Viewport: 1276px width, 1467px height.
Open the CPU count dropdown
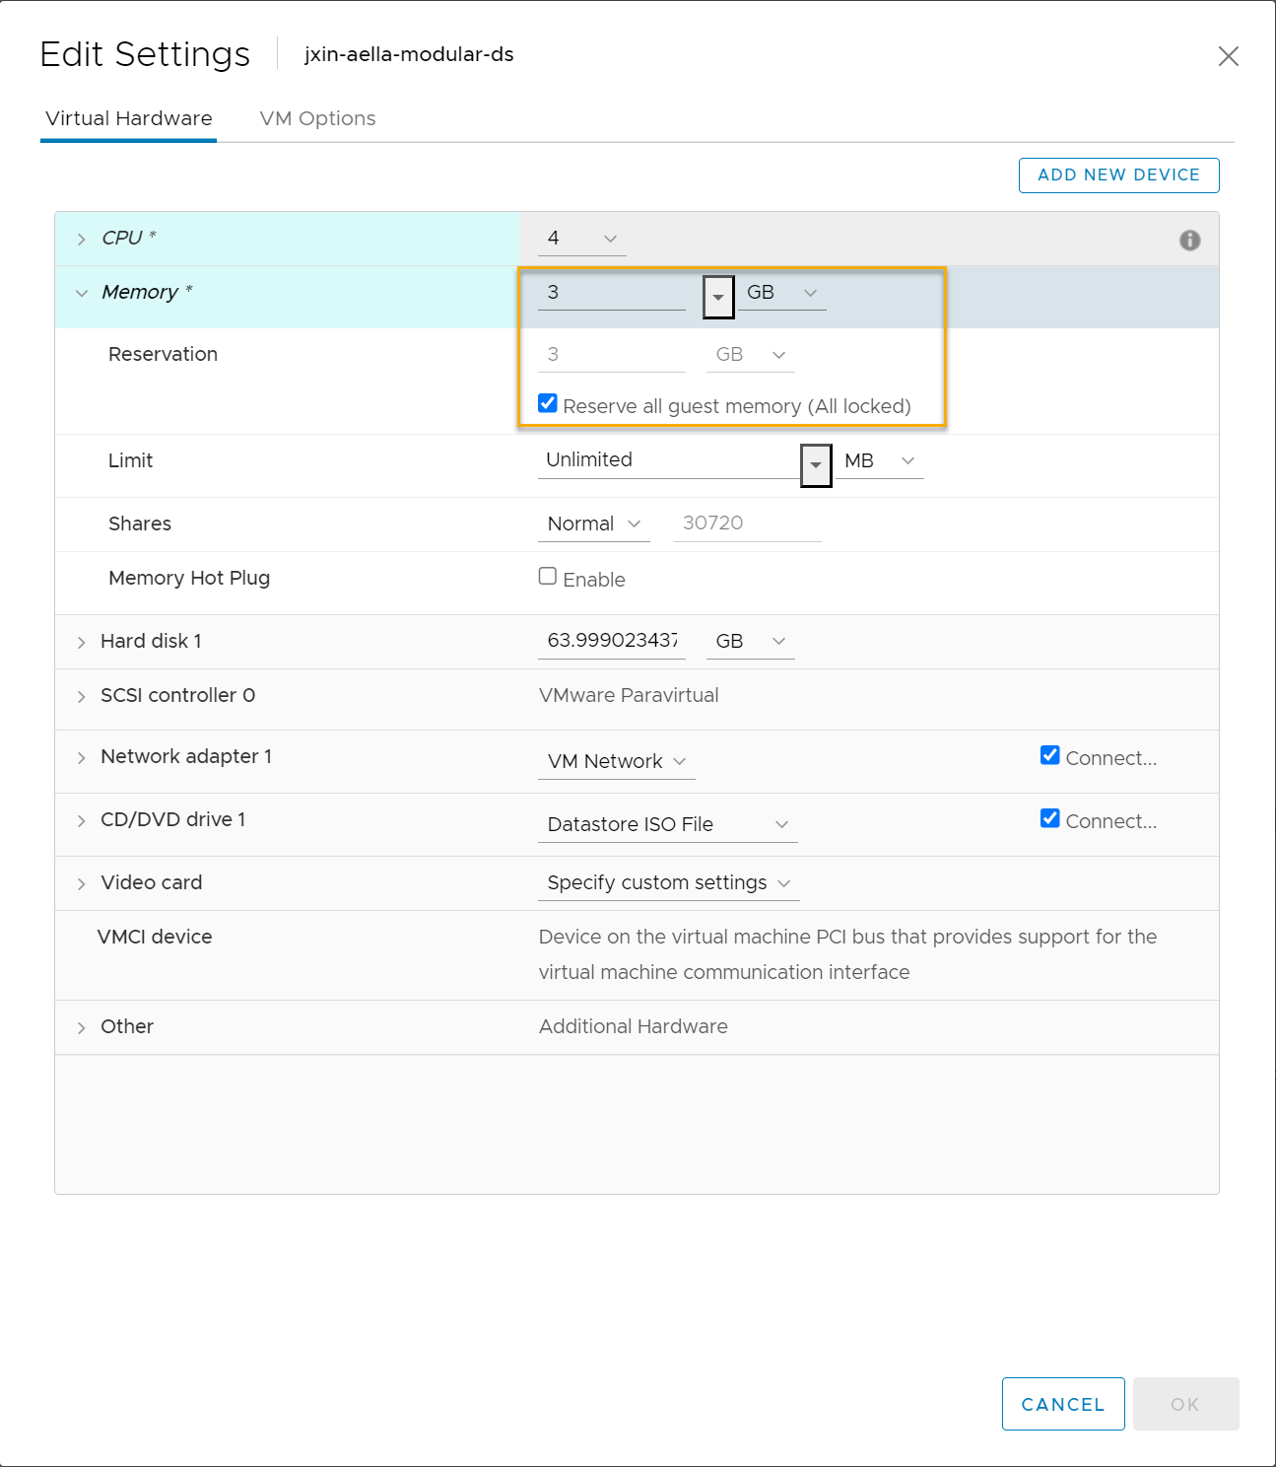(581, 239)
